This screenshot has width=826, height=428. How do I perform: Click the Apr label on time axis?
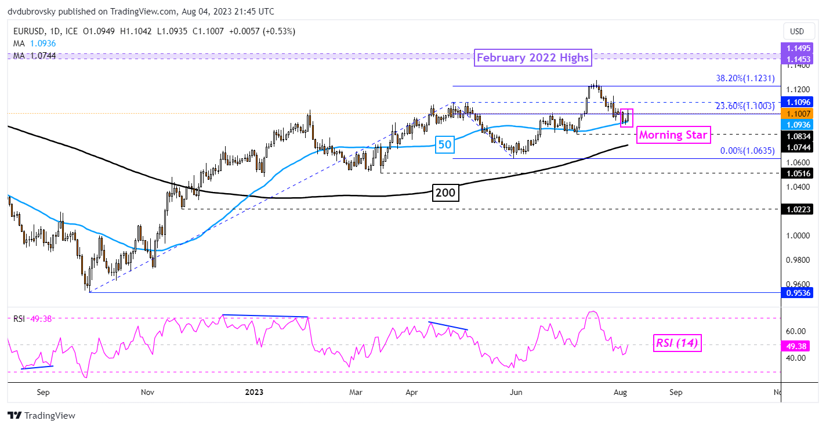pos(412,392)
